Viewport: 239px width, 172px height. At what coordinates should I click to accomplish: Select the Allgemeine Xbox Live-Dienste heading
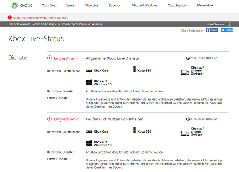coord(112,58)
